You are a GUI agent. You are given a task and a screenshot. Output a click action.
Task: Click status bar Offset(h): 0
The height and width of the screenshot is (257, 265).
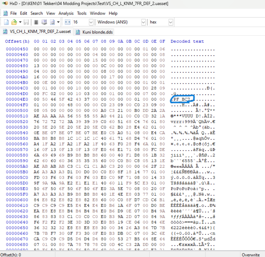(x=10, y=255)
